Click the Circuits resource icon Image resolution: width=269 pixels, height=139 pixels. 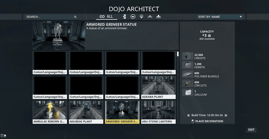(188, 83)
